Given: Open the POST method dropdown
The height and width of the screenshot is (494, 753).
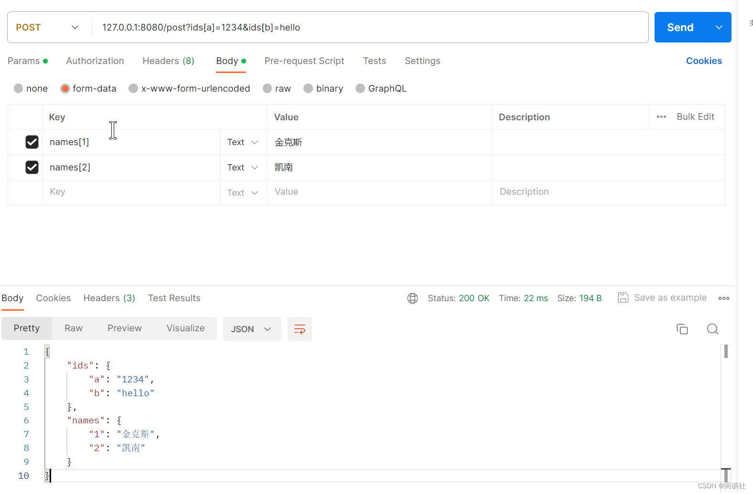Looking at the screenshot, I should click(x=48, y=27).
